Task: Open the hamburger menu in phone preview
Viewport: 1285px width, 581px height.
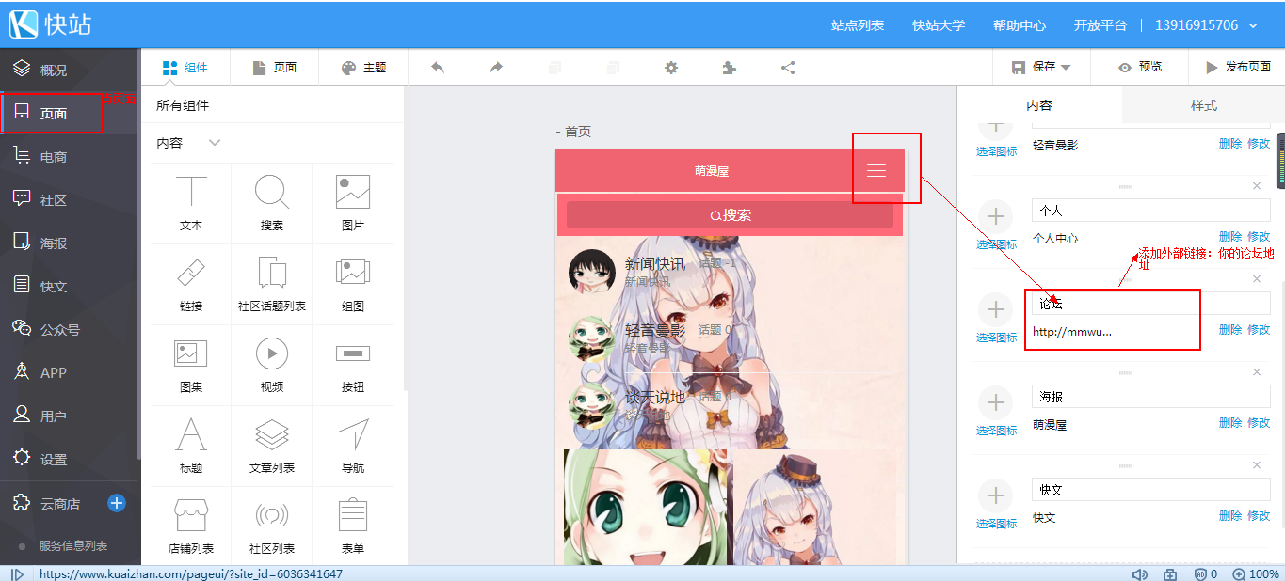Action: click(876, 170)
